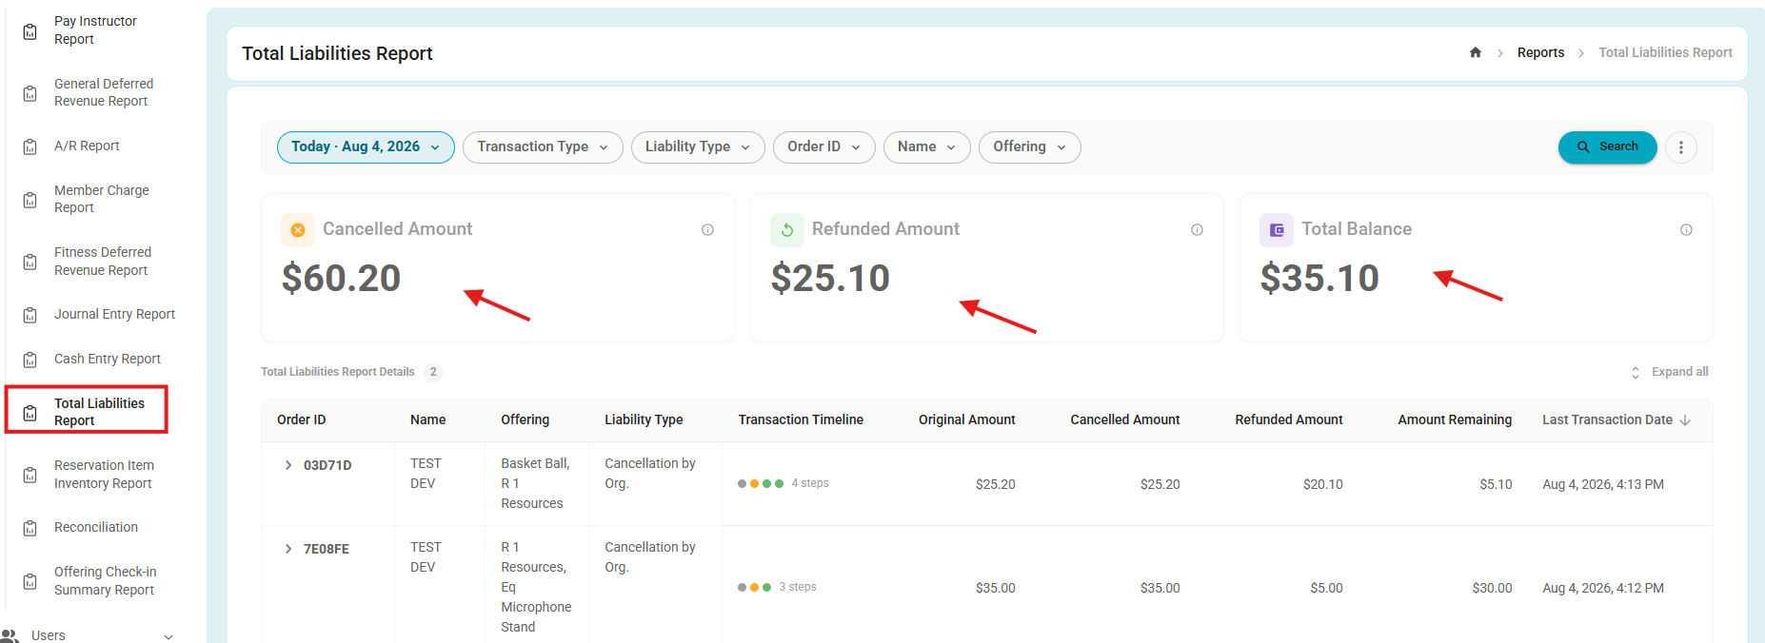Click the Search button
This screenshot has height=643, width=1765.
pyautogui.click(x=1607, y=147)
